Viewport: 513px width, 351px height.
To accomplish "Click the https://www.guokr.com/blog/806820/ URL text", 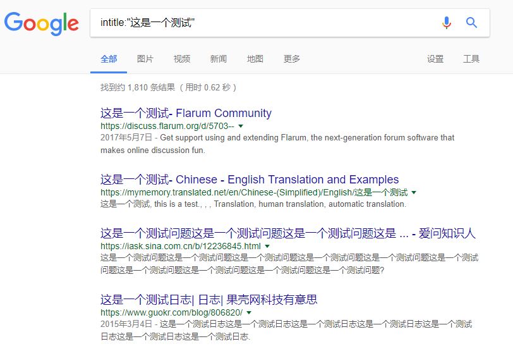I will click(x=171, y=312).
